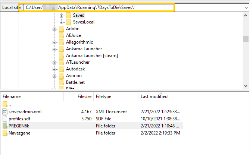Click the 10/10/2021 modified date cell

(160, 119)
